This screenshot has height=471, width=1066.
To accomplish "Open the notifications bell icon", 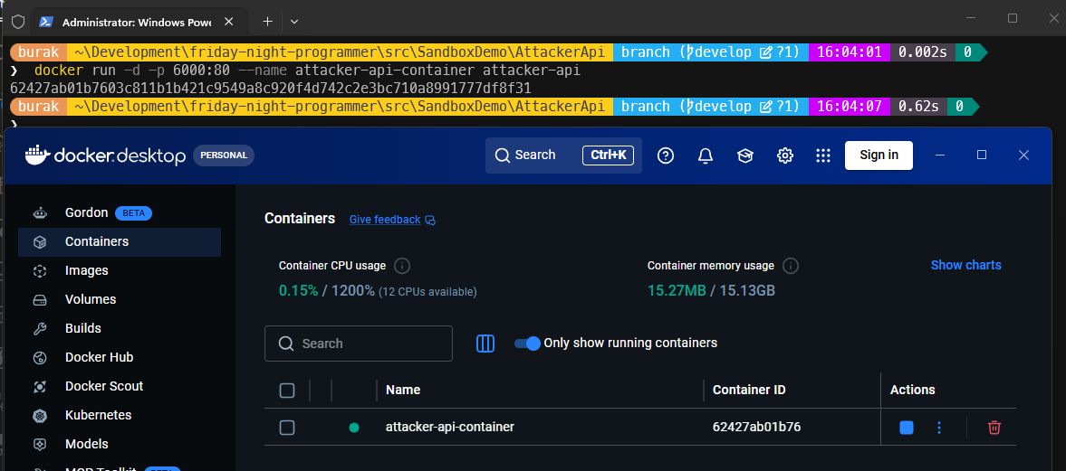I will [706, 155].
